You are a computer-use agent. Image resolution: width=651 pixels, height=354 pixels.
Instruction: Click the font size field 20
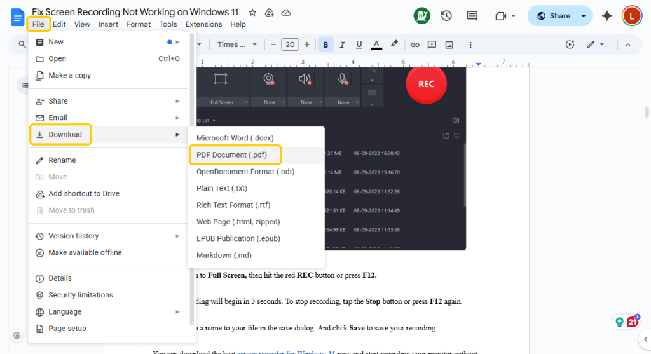[290, 44]
